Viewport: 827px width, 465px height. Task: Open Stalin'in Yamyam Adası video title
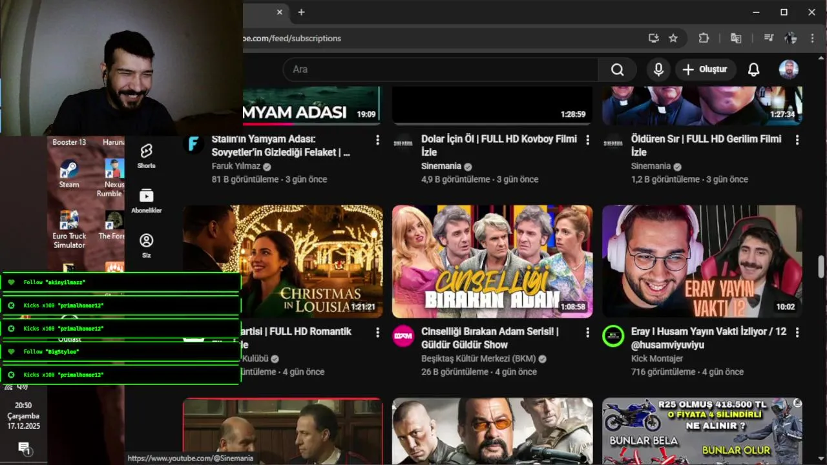pyautogui.click(x=281, y=145)
